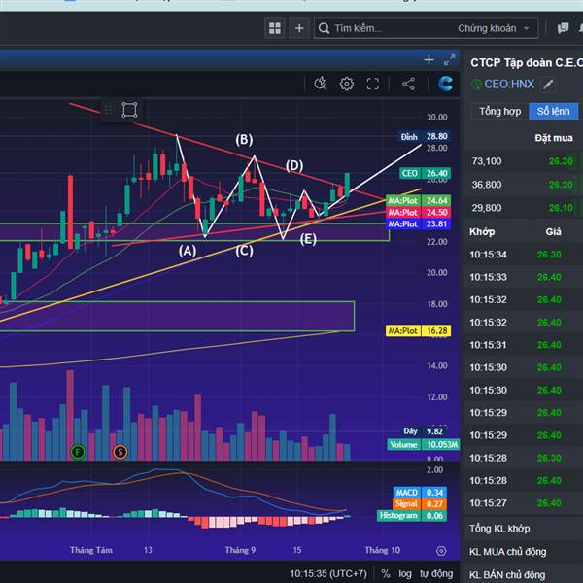This screenshot has width=583, height=583.
Task: Click the matched trade at 10:15:31
Action: click(x=524, y=345)
